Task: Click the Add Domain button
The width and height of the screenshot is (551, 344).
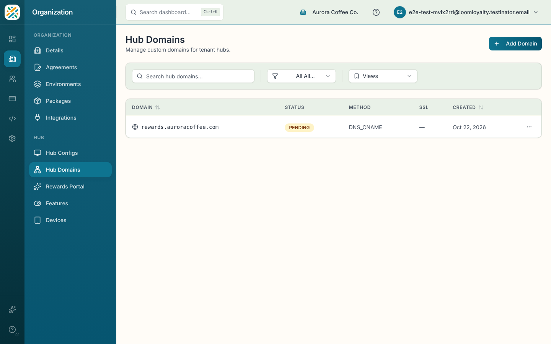Action: point(515,44)
